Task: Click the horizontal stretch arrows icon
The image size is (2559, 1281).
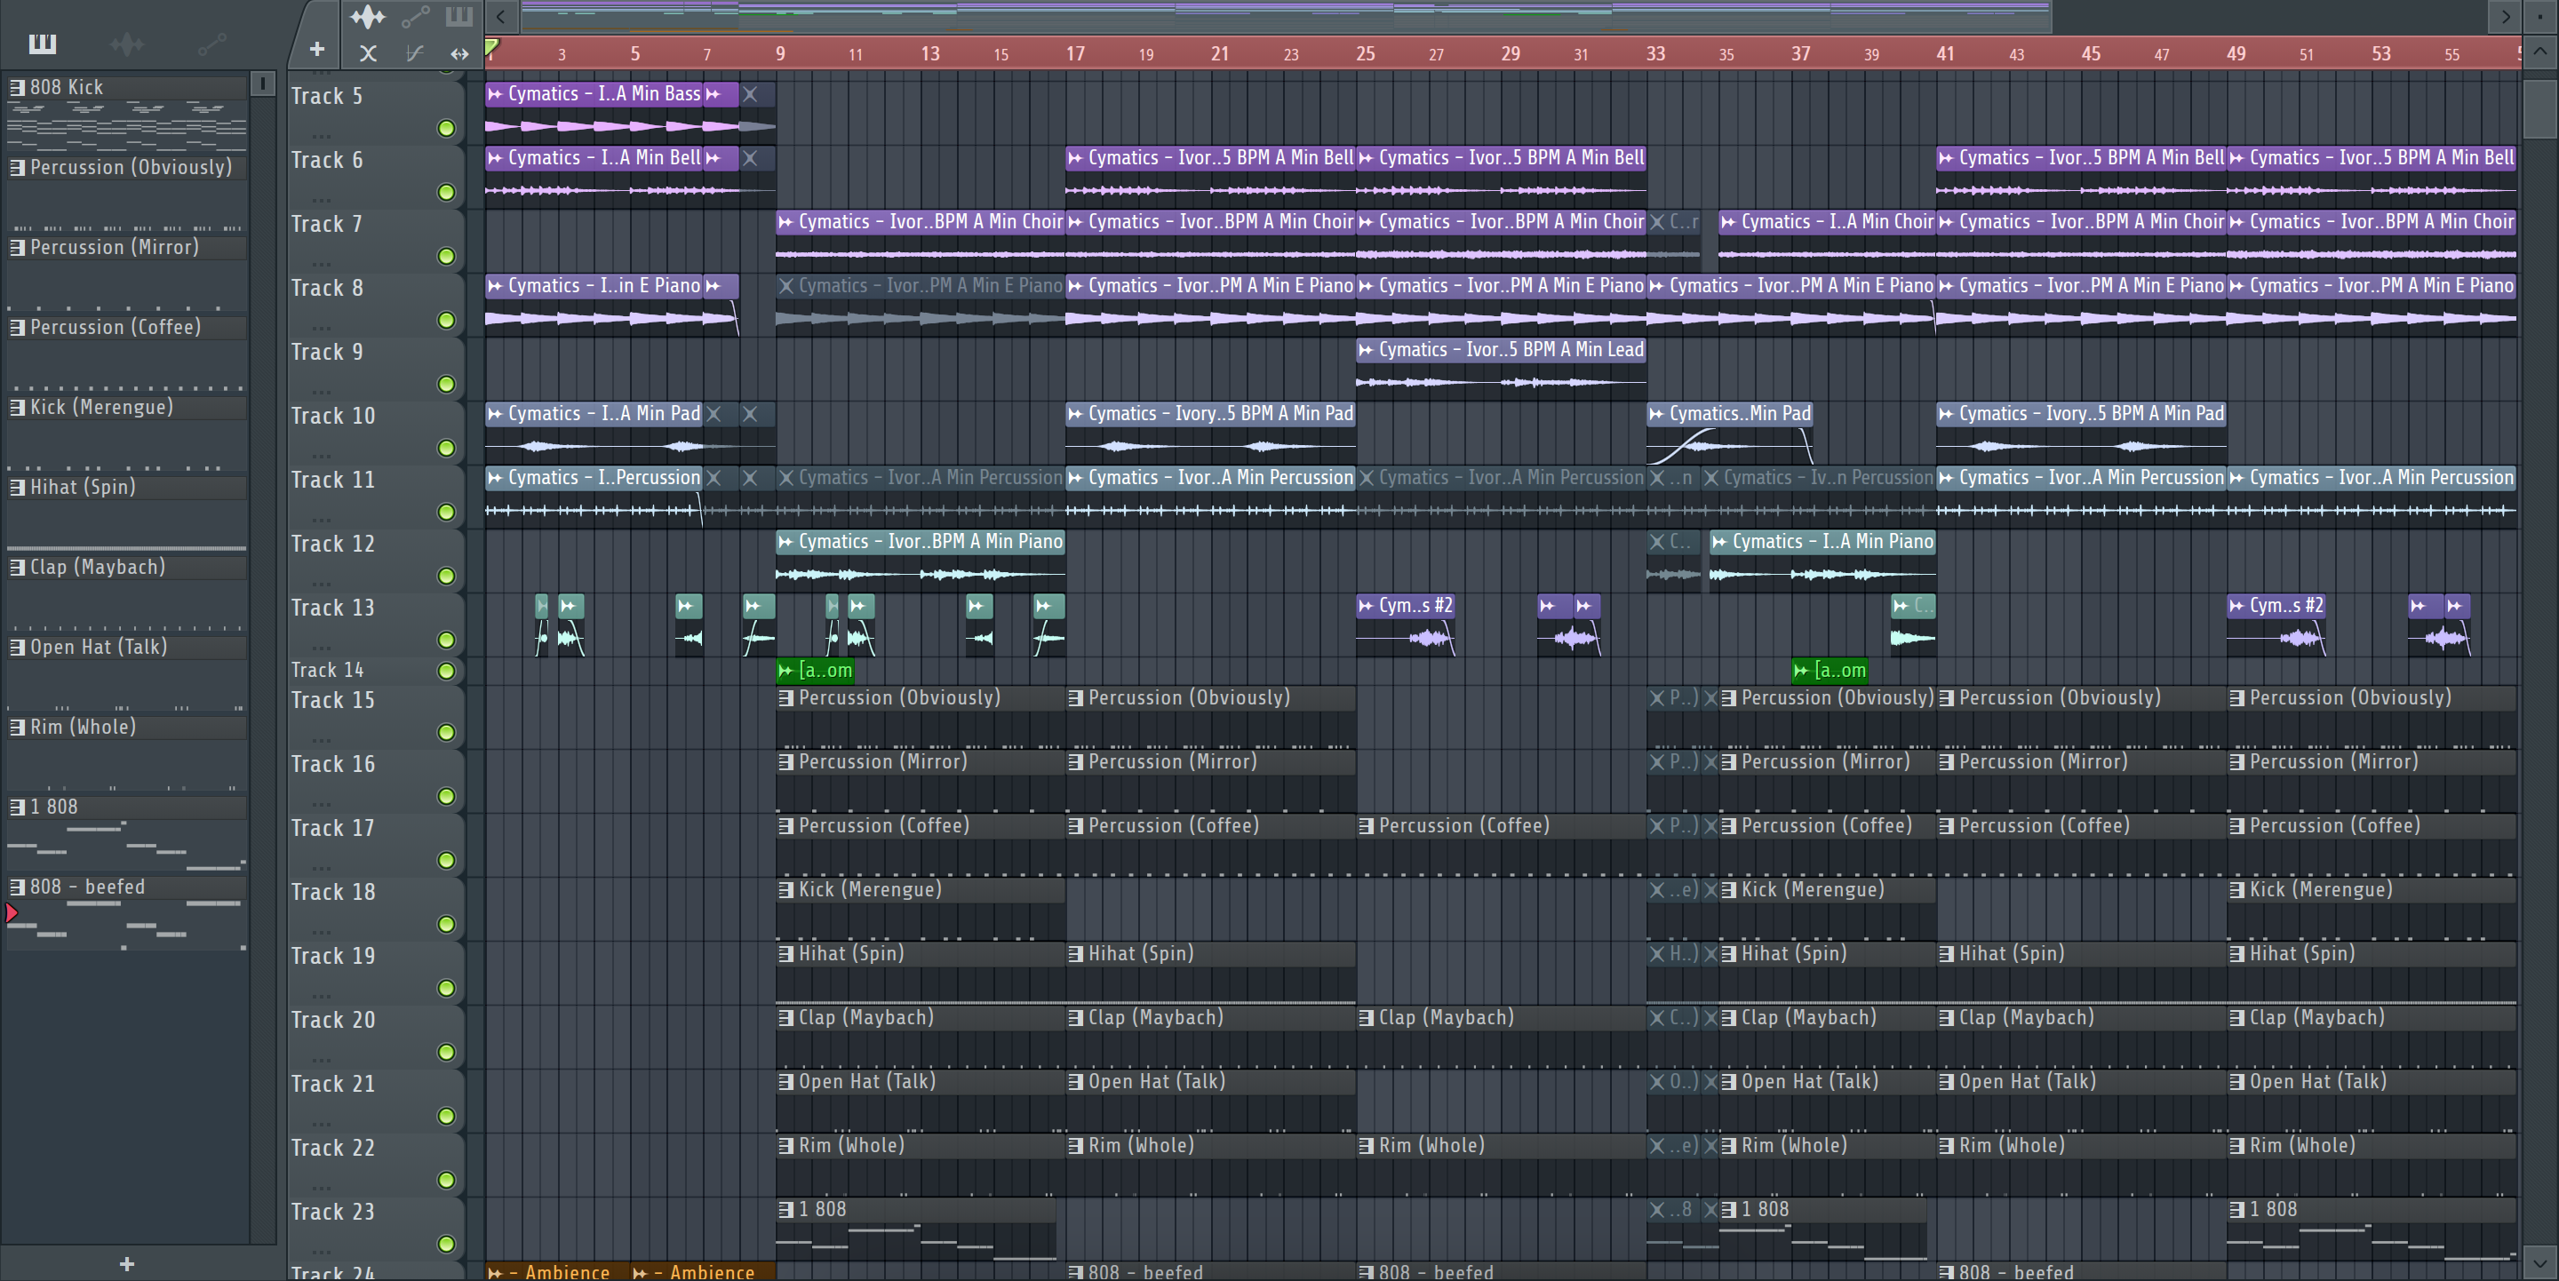Action: (x=459, y=53)
